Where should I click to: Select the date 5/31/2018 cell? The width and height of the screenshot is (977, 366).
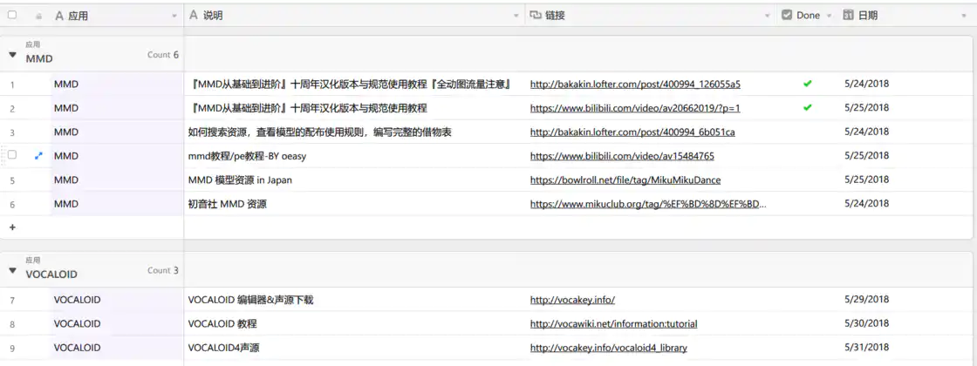click(x=905, y=348)
